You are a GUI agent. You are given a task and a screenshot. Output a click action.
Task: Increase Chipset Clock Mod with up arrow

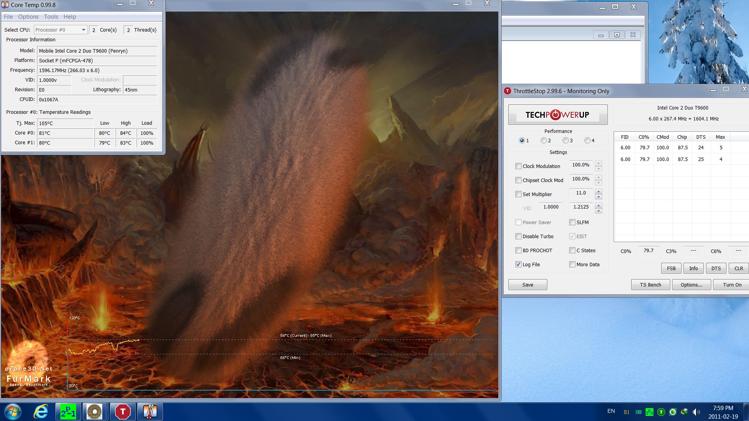point(598,177)
